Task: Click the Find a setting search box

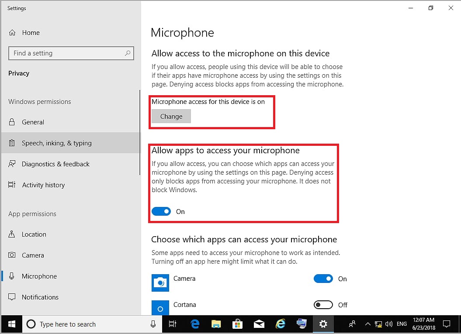Action: coord(71,53)
